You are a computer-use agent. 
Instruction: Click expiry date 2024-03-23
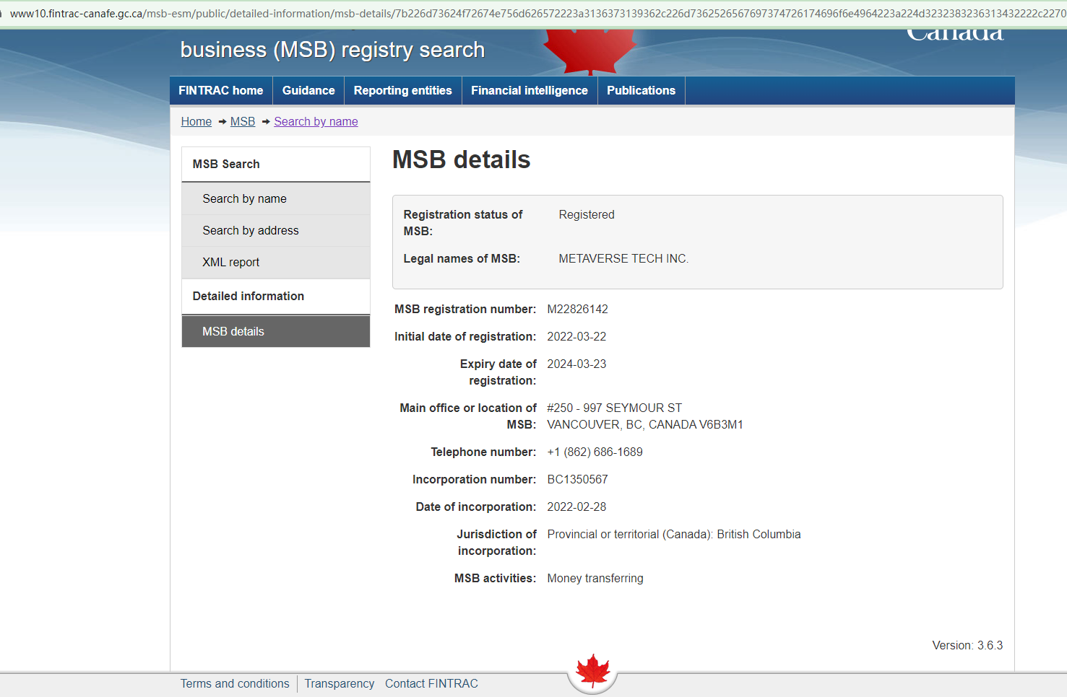tap(576, 364)
